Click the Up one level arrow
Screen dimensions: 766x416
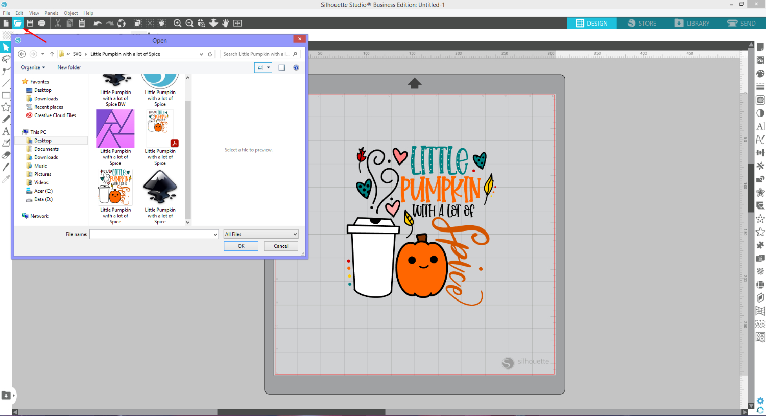[52, 54]
